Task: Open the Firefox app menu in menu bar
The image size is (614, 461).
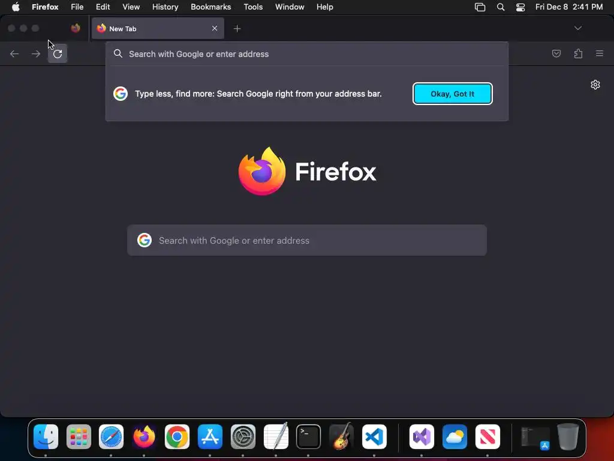Action: 45,7
